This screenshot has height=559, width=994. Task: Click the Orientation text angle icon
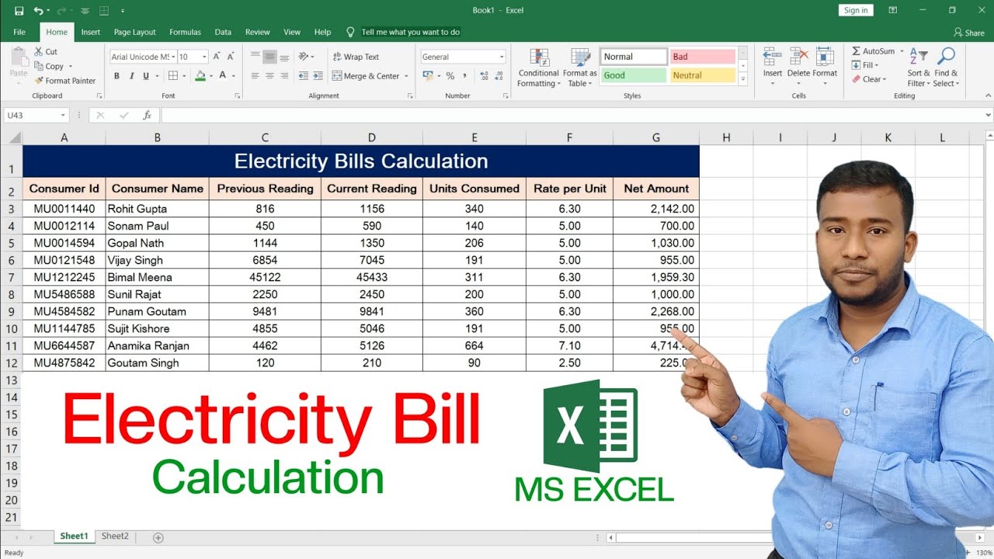point(305,57)
